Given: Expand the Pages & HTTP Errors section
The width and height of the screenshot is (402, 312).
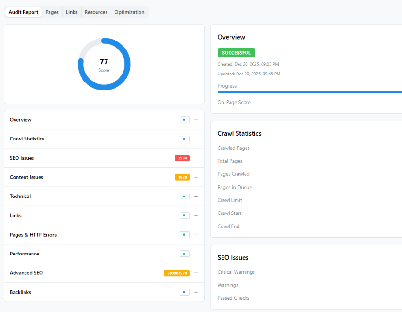Looking at the screenshot, I should 196,234.
